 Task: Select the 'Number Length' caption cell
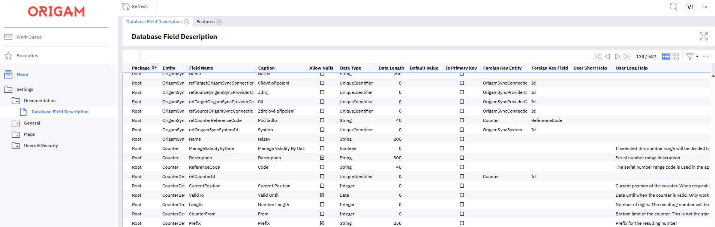(281, 205)
